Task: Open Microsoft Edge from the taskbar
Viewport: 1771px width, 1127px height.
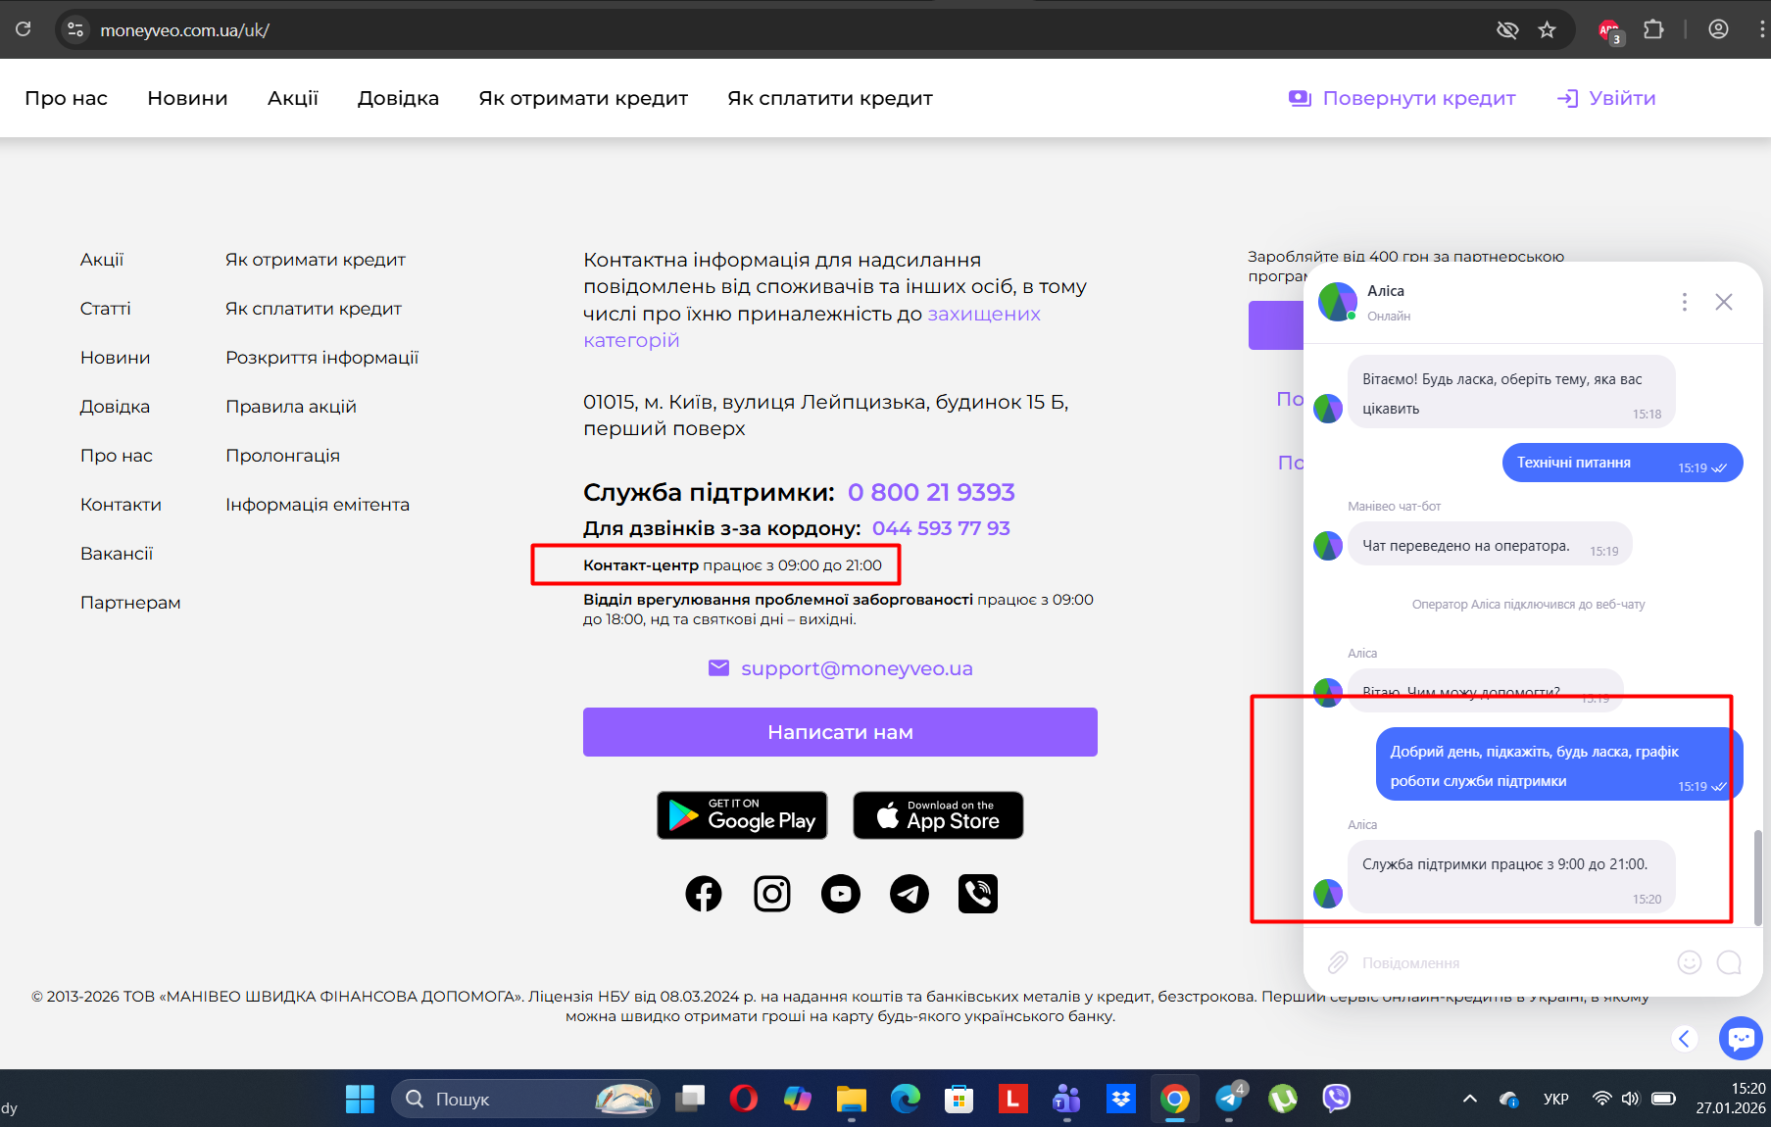Action: [x=905, y=1099]
